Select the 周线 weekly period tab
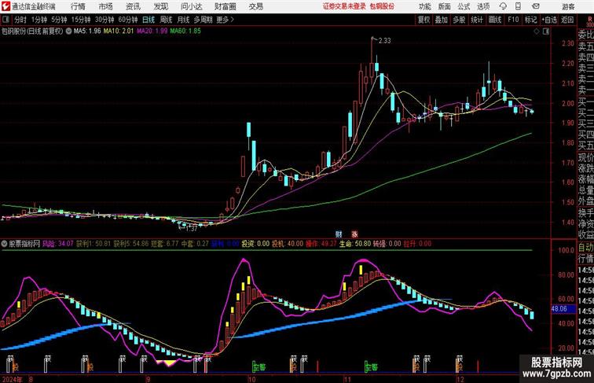Viewport: 594px width, 383px height. click(166, 20)
